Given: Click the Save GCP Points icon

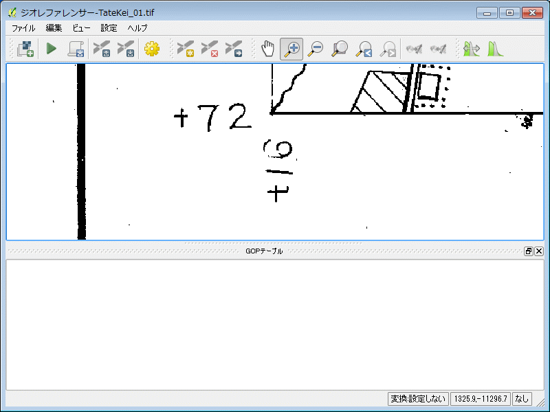Looking at the screenshot, I should click(x=125, y=49).
